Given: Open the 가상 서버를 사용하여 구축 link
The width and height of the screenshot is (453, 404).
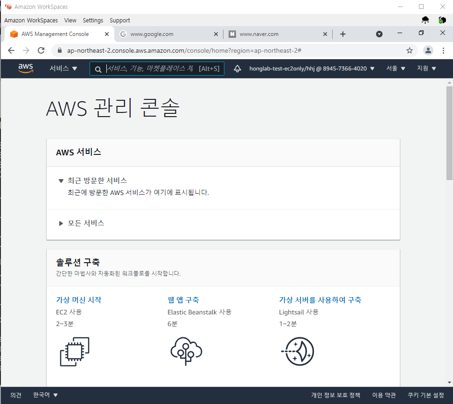Looking at the screenshot, I should pos(320,300).
